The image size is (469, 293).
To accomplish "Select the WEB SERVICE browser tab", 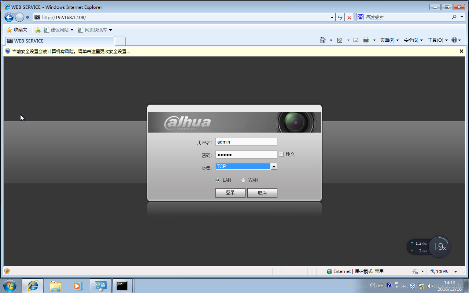I will coord(60,41).
